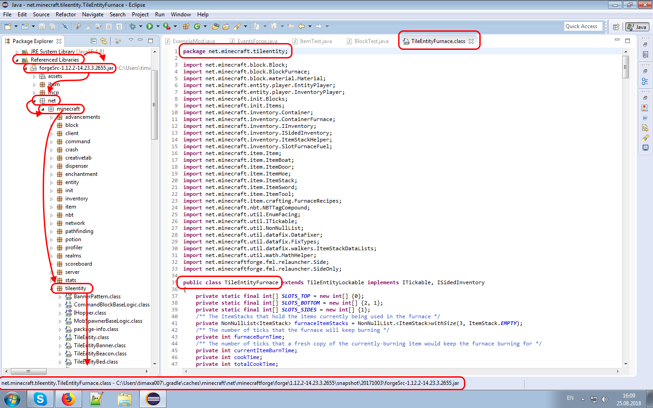Click the Open Task folder icon

[x=226, y=26]
